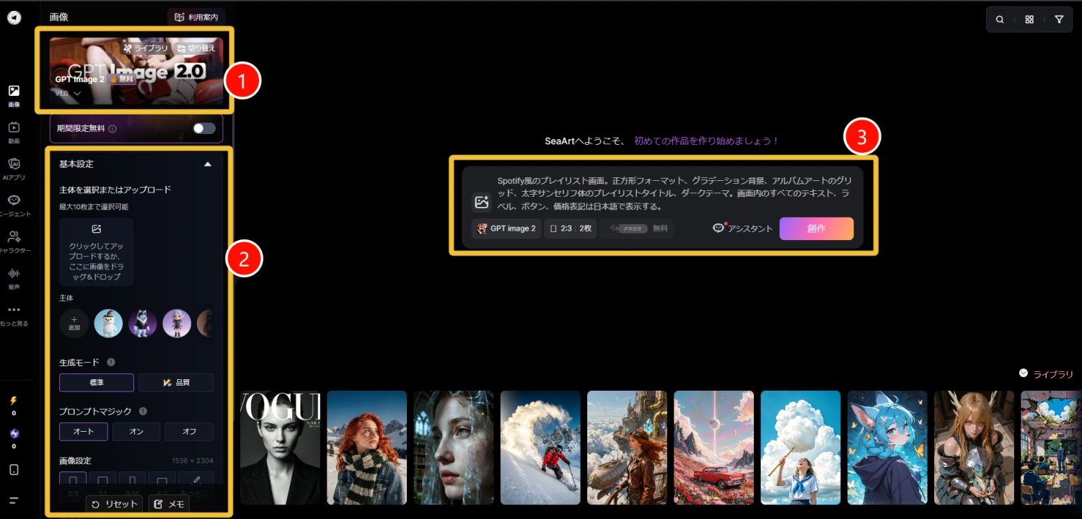Open the 2:3 2枚 size and count selector
Image resolution: width=1082 pixels, height=519 pixels.
coord(570,229)
